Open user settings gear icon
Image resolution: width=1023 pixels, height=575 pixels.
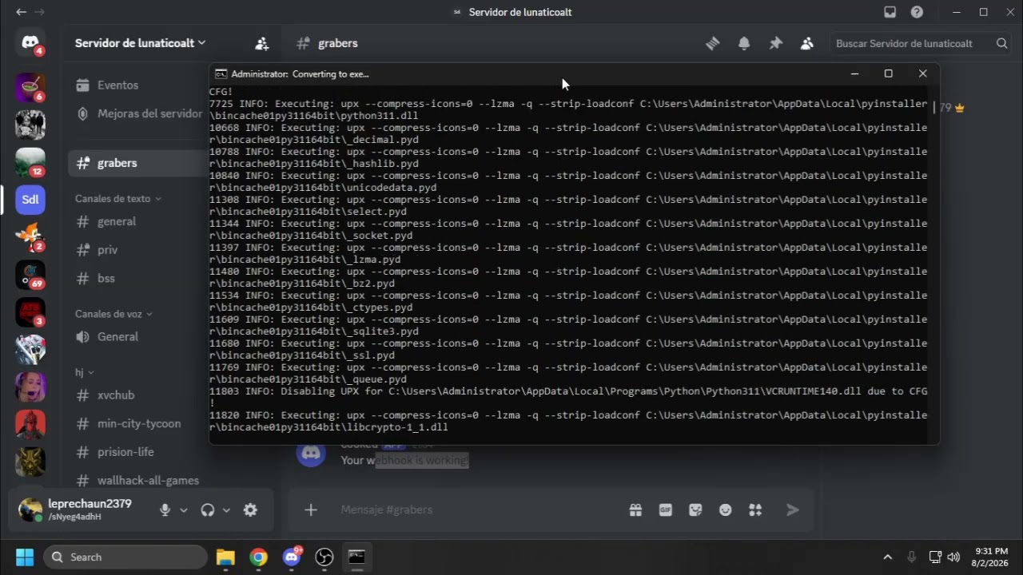click(250, 510)
